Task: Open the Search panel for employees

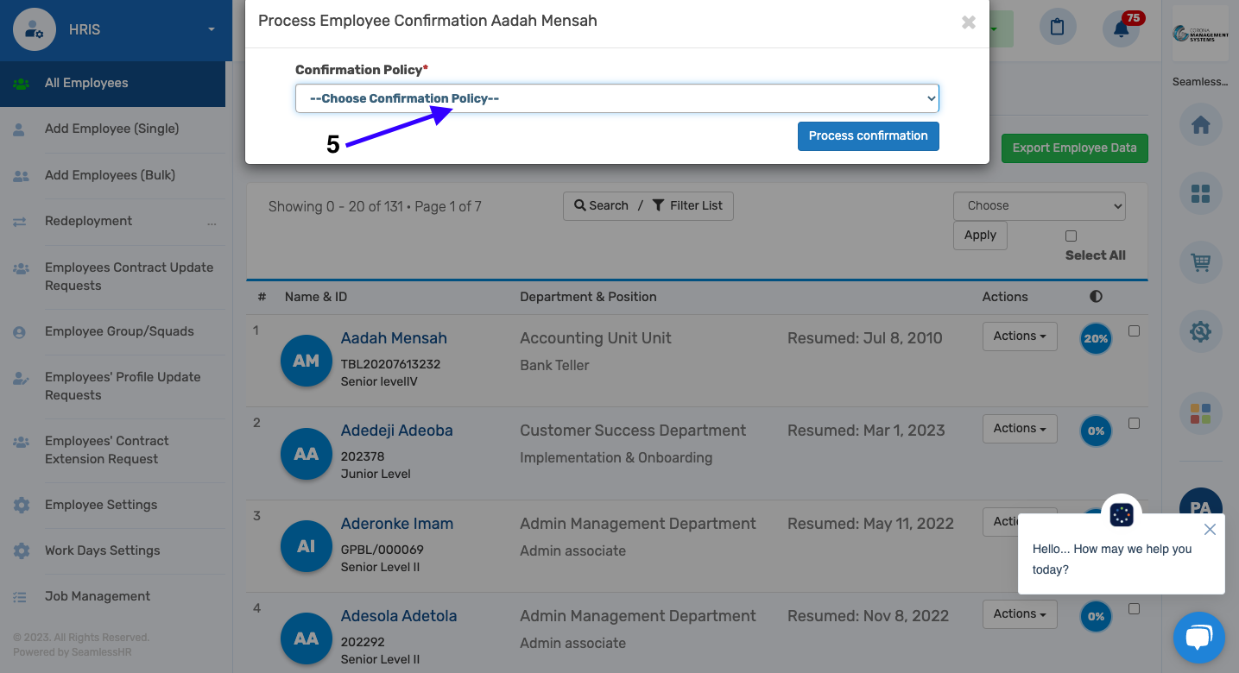Action: click(x=601, y=205)
